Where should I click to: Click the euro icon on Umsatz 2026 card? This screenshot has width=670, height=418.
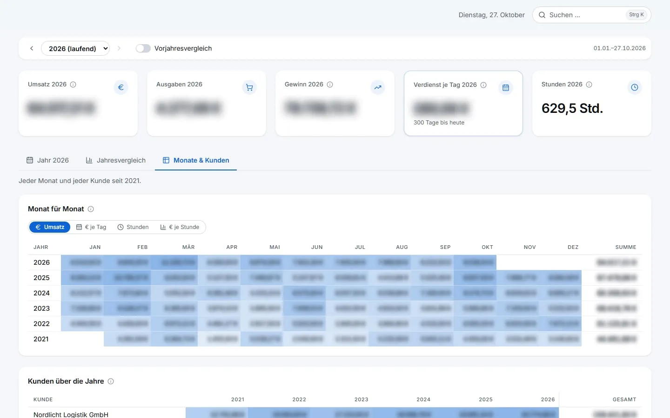tap(121, 87)
